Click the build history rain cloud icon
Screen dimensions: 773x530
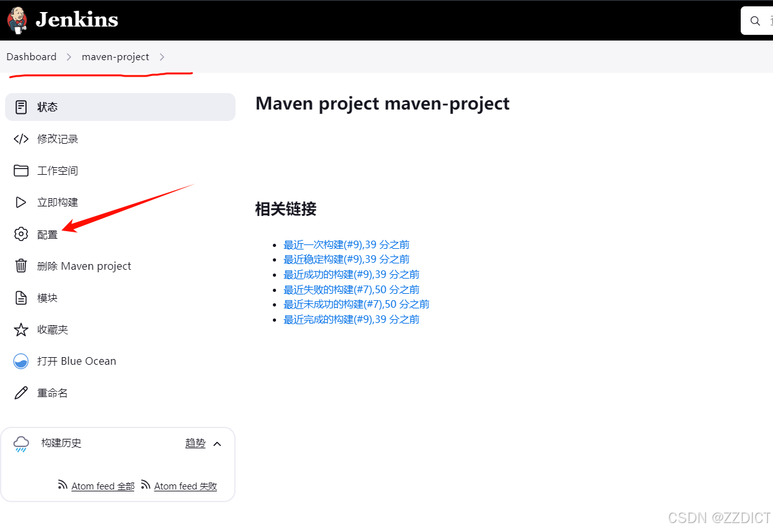21,444
